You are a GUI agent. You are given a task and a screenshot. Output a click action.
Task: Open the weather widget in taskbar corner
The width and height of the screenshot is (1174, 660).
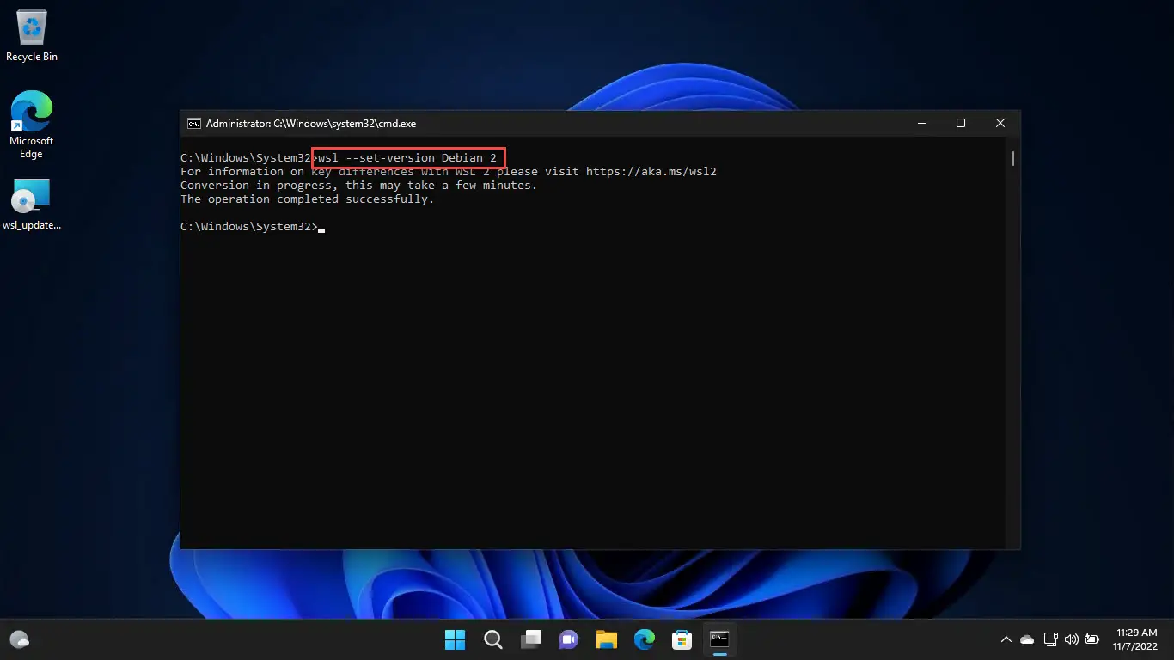point(20,639)
